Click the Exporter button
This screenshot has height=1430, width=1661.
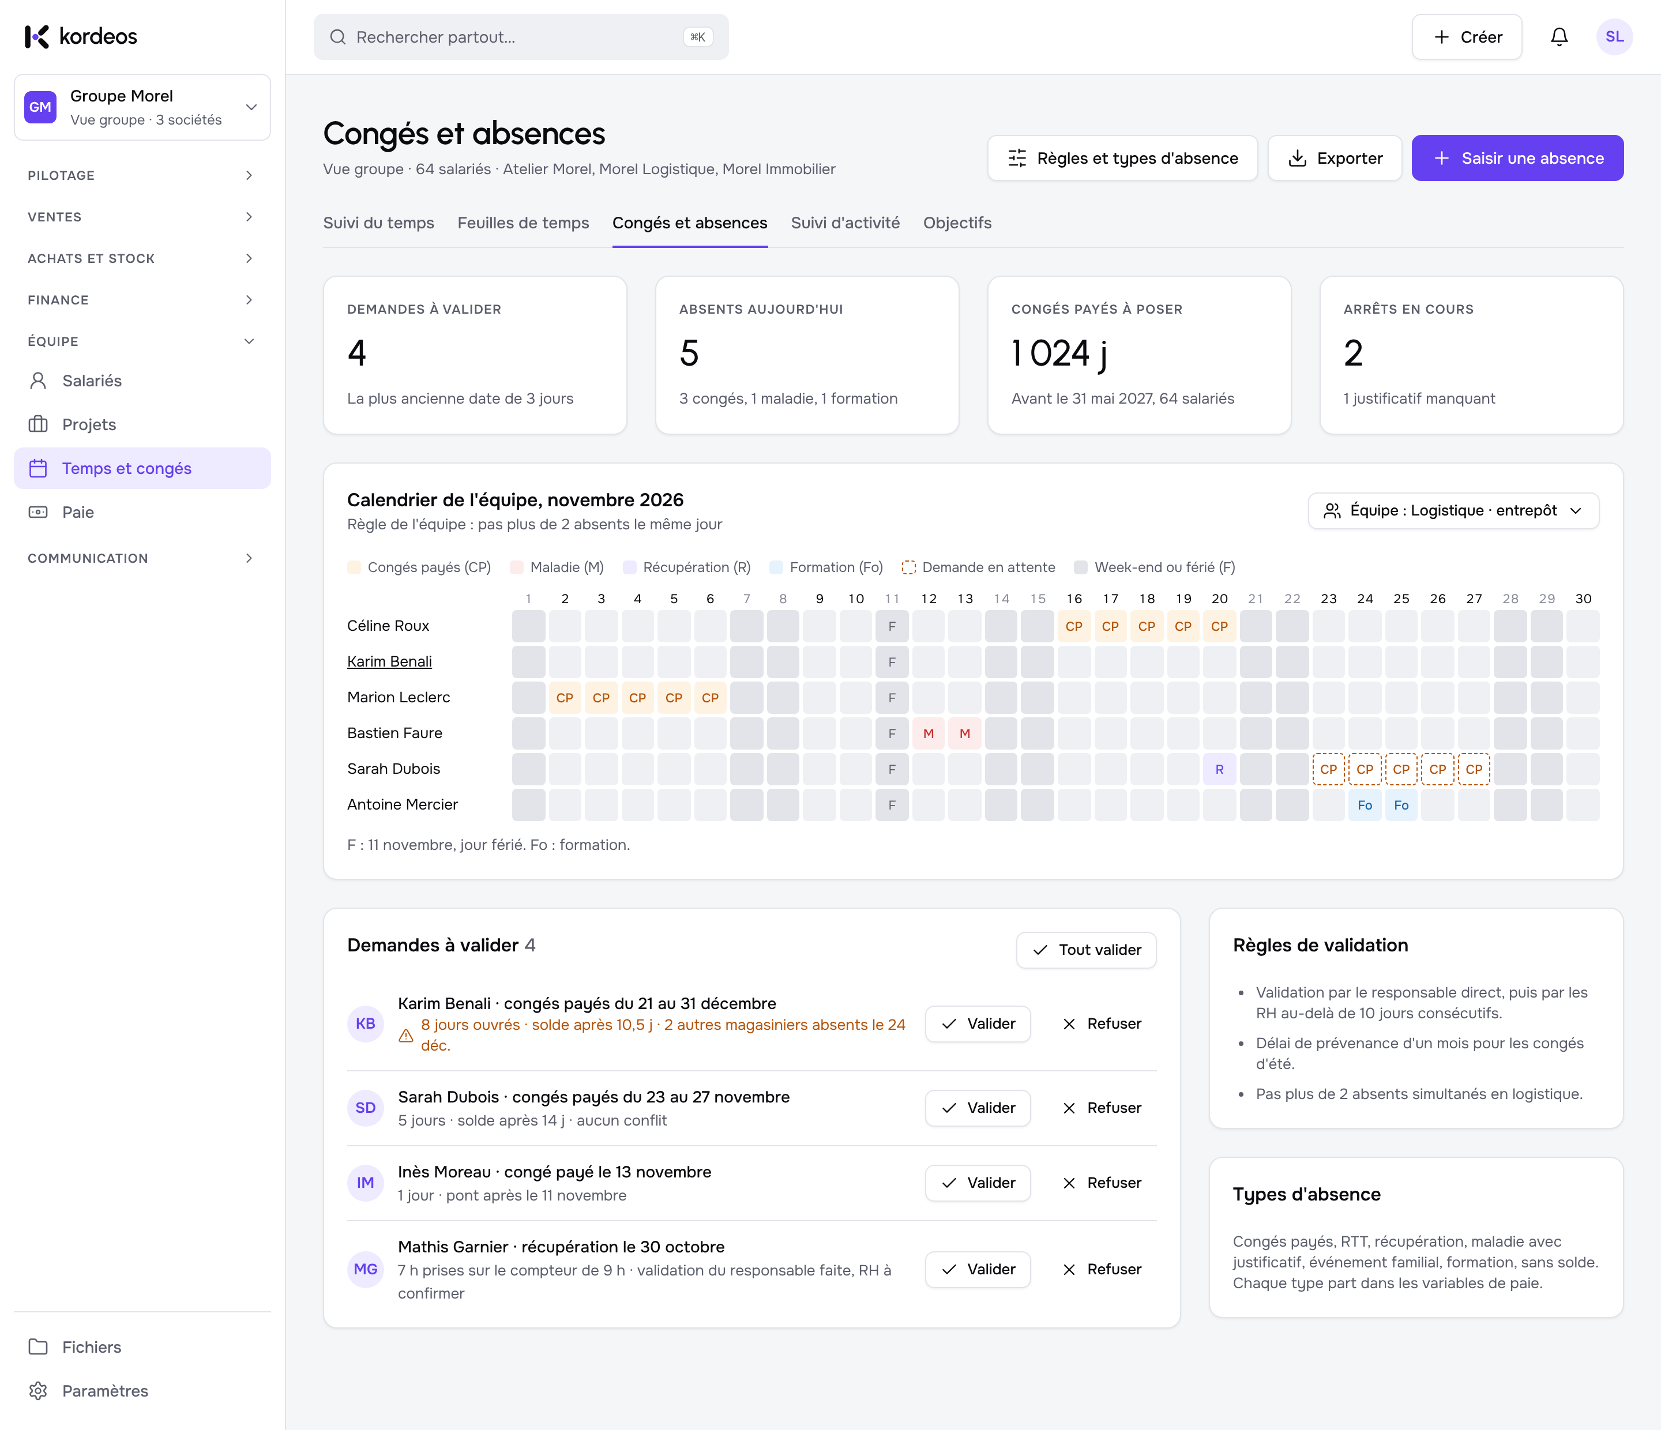click(1334, 158)
